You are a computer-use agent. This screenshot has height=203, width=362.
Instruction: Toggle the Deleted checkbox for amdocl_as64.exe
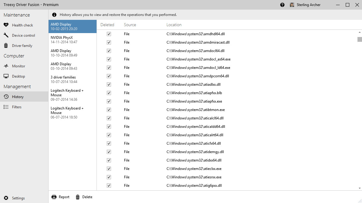[109, 59]
